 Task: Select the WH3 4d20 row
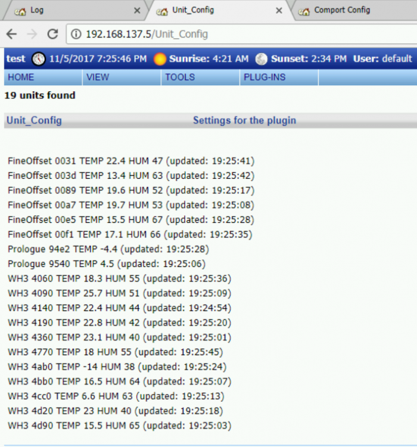tap(116, 411)
